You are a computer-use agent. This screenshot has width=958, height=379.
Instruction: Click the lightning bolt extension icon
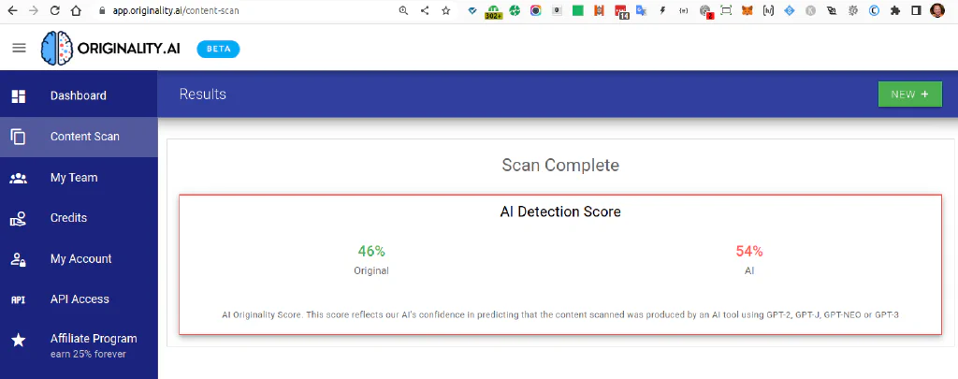(x=662, y=10)
